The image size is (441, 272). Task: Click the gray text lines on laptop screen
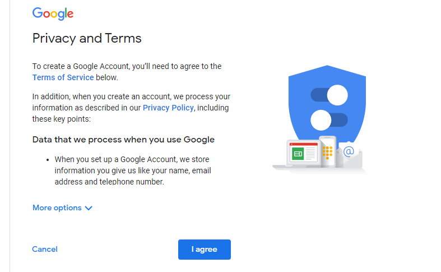click(310, 154)
